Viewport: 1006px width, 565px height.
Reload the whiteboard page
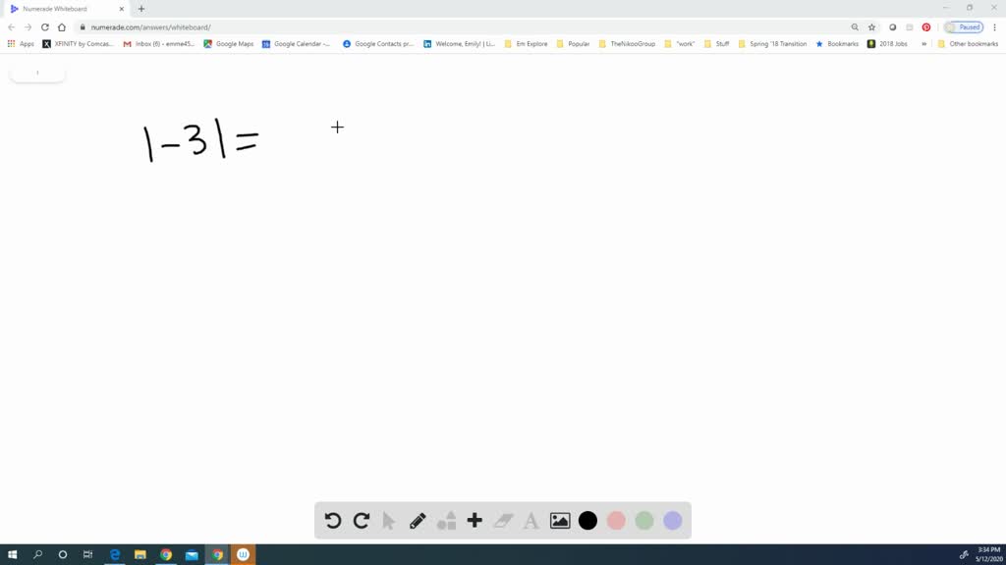[45, 27]
